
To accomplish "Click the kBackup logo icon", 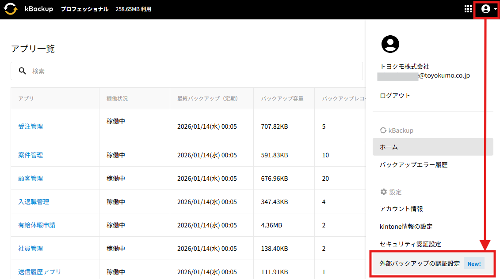I will click(x=11, y=9).
